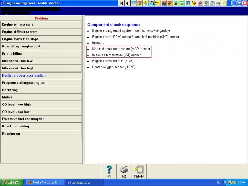Click the orange icon with the key fob
This screenshot has height=186, width=248.
click(x=170, y=3)
